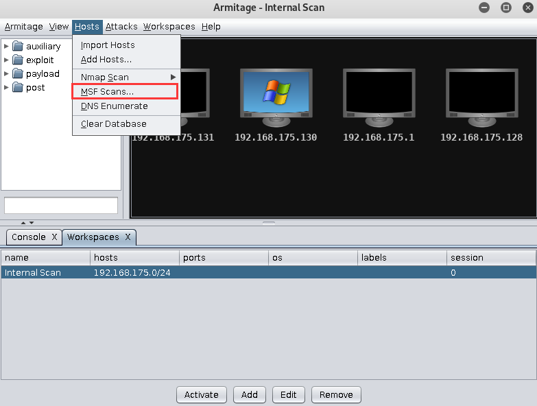
Task: Maximize the Armitage window
Action: [506, 8]
